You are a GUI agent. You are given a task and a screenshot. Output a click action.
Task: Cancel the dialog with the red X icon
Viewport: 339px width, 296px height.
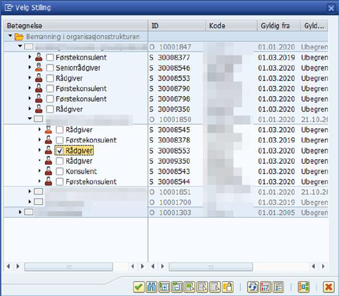(x=329, y=287)
